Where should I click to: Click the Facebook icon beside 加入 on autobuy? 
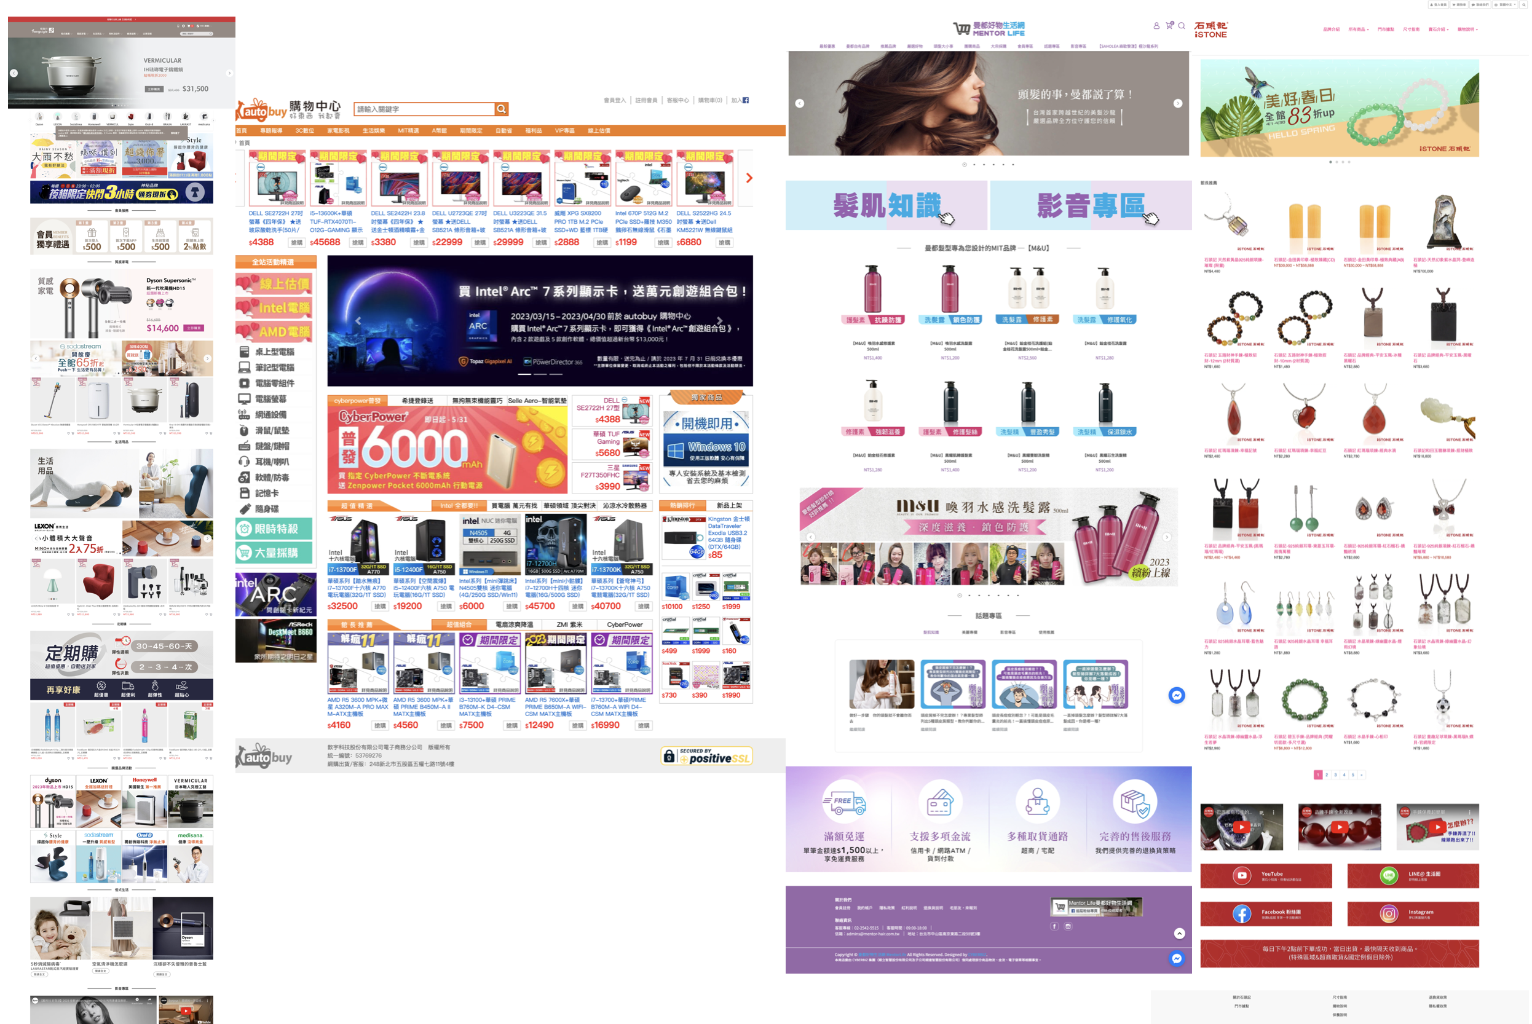(x=746, y=101)
